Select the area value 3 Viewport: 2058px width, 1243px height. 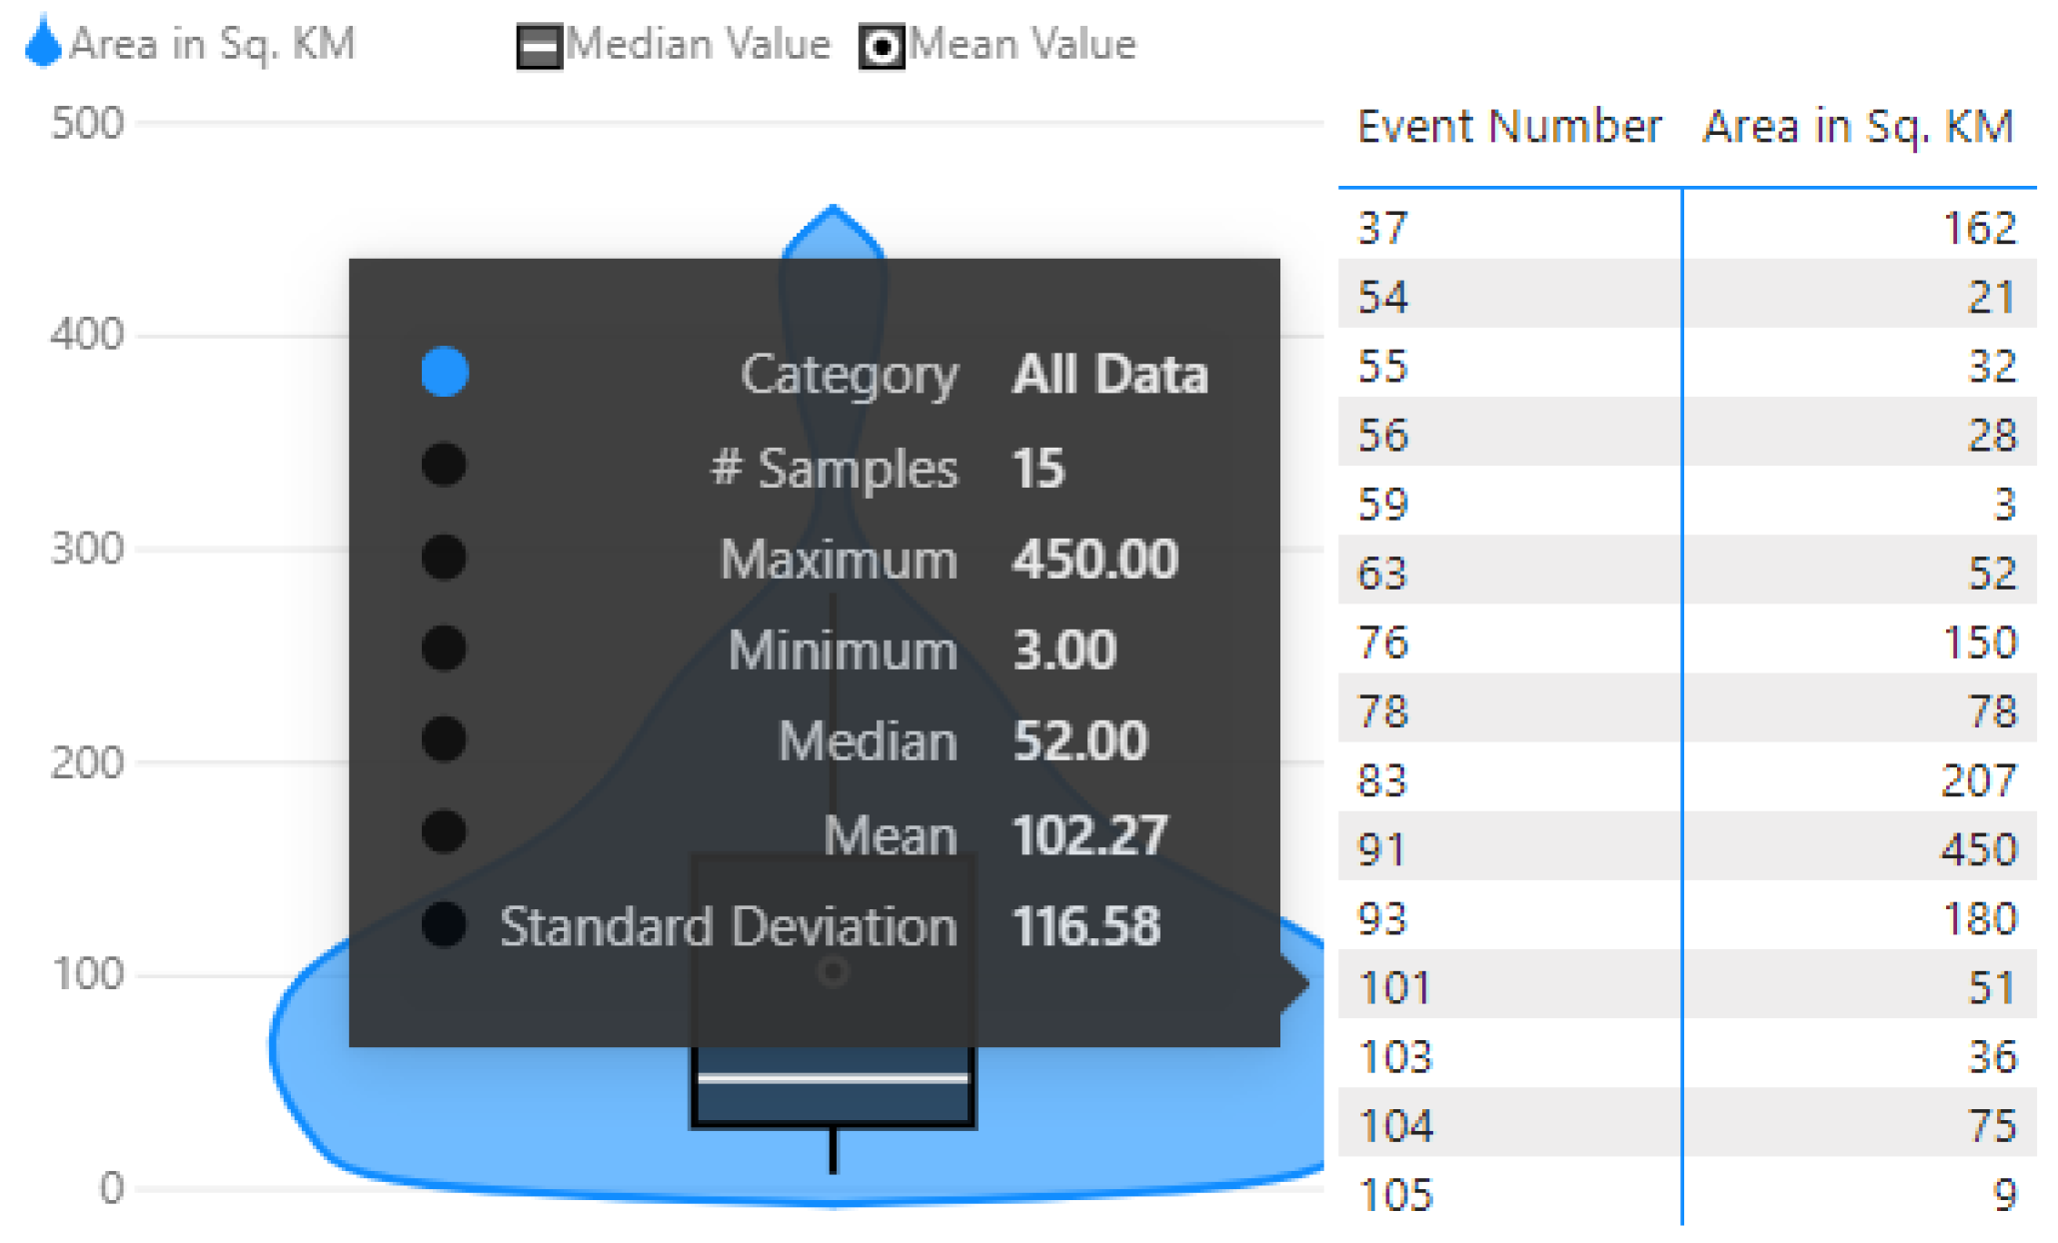[2004, 504]
